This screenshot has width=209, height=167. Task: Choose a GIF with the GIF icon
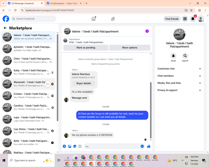coord(80,146)
